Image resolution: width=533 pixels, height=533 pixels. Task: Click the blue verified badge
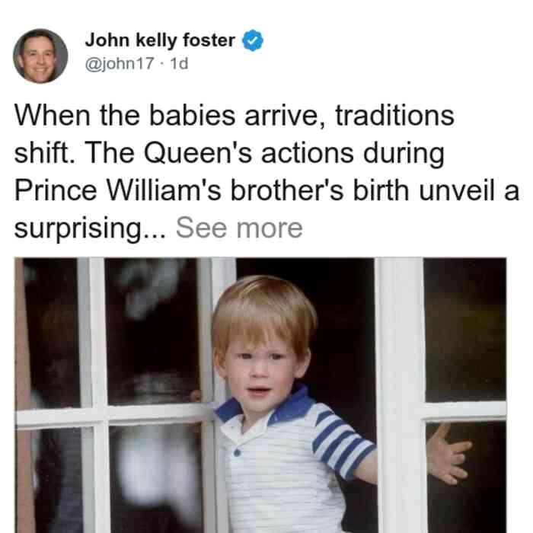(252, 40)
